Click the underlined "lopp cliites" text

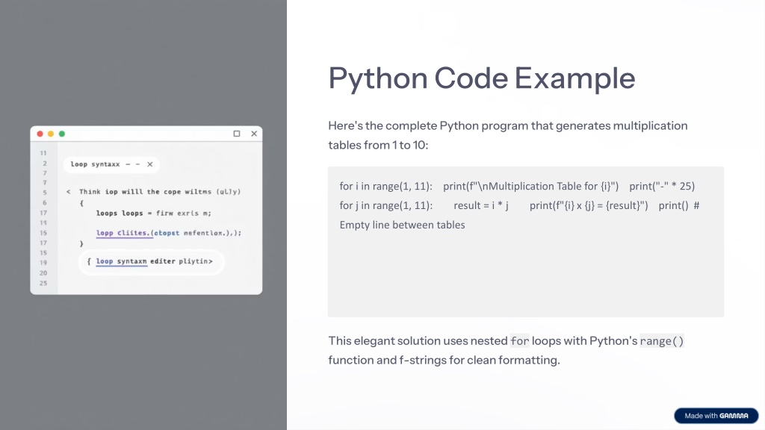tap(123, 233)
